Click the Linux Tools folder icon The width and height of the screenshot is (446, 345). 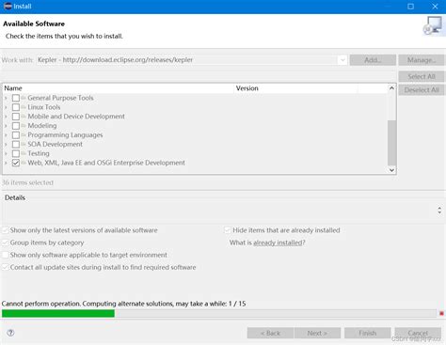(24, 107)
